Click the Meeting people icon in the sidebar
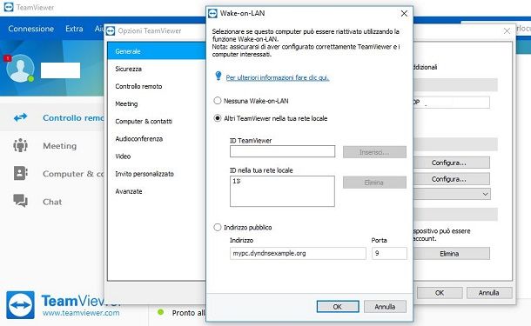The height and width of the screenshot is (326, 531). 20,145
